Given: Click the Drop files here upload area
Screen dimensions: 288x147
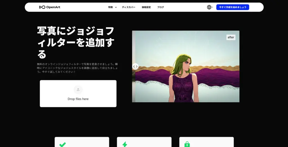Looking at the screenshot, I should tap(78, 93).
